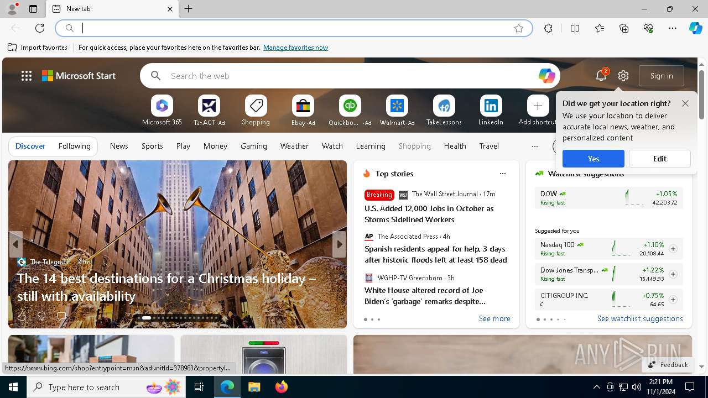Screen dimensions: 708x398
Task: Open Manage favorites now link
Action: point(295,48)
